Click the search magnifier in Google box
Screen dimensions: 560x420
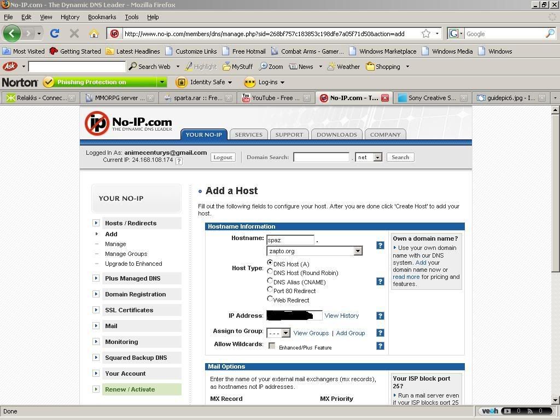pyautogui.click(x=550, y=33)
